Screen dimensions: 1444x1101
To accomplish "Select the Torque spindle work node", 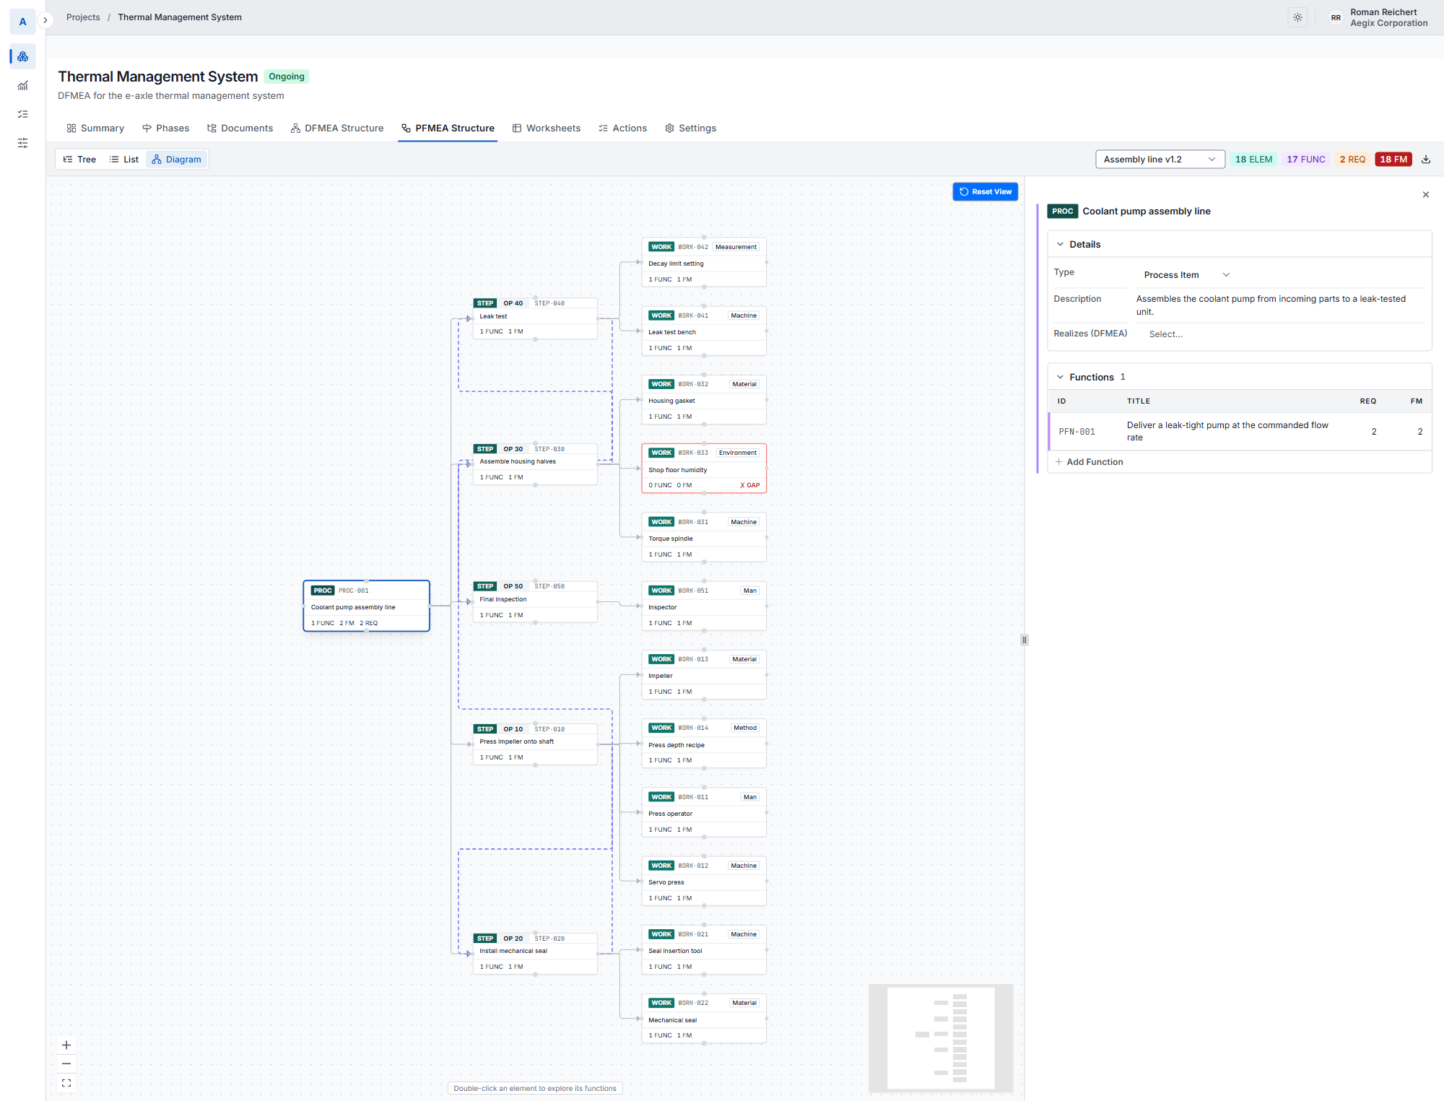I will pos(704,538).
